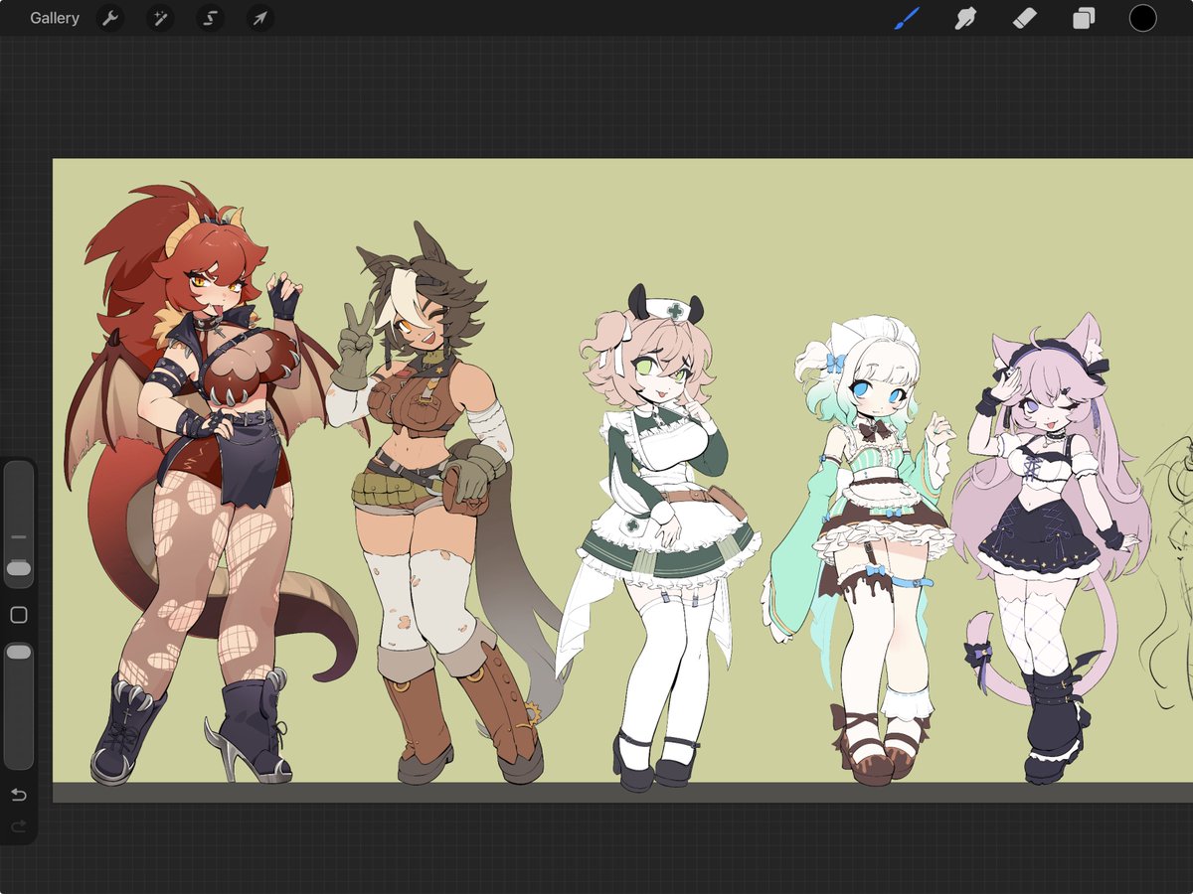
Task: Select the Brush tool
Action: click(x=907, y=18)
